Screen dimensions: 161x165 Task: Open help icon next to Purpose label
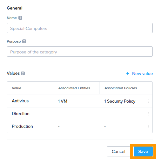click(x=24, y=41)
